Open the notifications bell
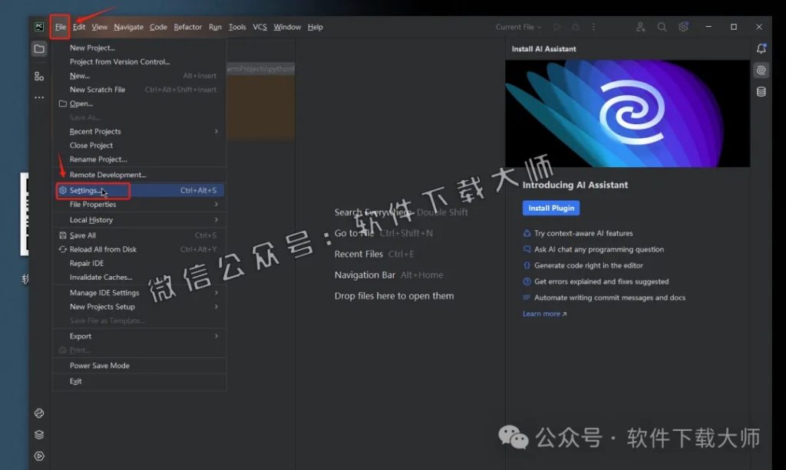The width and height of the screenshot is (786, 470). click(x=761, y=48)
